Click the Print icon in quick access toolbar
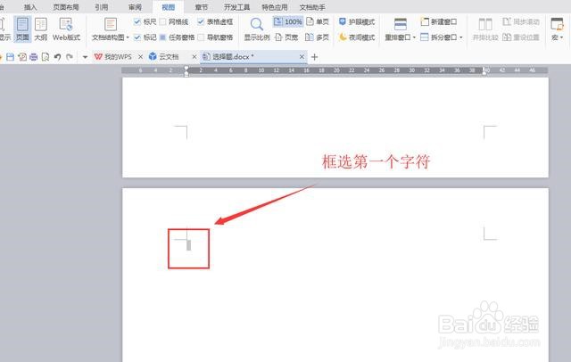Screen dimensions: 571x362 tap(34, 57)
